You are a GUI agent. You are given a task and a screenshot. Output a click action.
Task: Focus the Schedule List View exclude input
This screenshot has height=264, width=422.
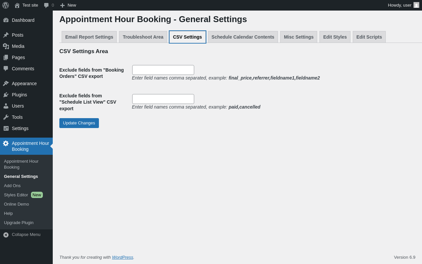163,99
